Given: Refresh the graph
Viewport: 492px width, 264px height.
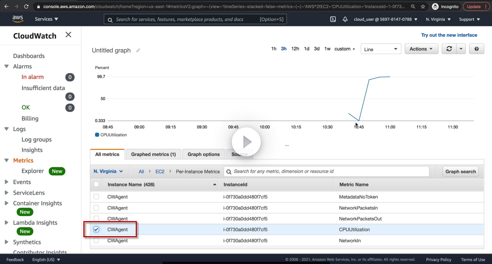Looking at the screenshot, I should tap(449, 49).
